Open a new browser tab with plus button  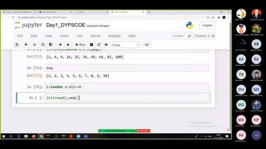click(149, 12)
